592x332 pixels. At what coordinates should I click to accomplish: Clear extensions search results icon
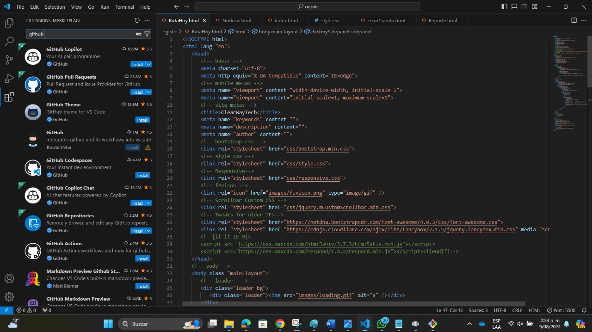tap(138, 34)
